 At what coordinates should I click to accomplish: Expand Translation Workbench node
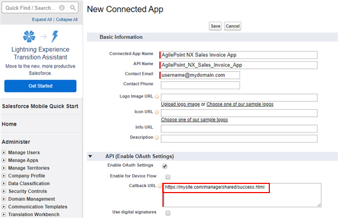click(x=4, y=215)
